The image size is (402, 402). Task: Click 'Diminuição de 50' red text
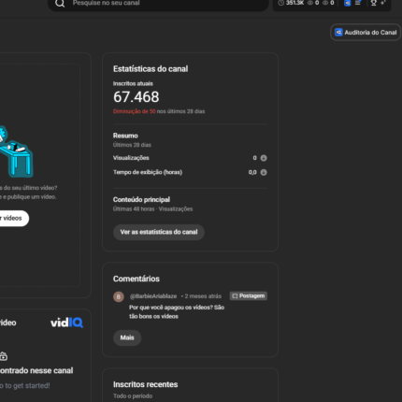(134, 111)
